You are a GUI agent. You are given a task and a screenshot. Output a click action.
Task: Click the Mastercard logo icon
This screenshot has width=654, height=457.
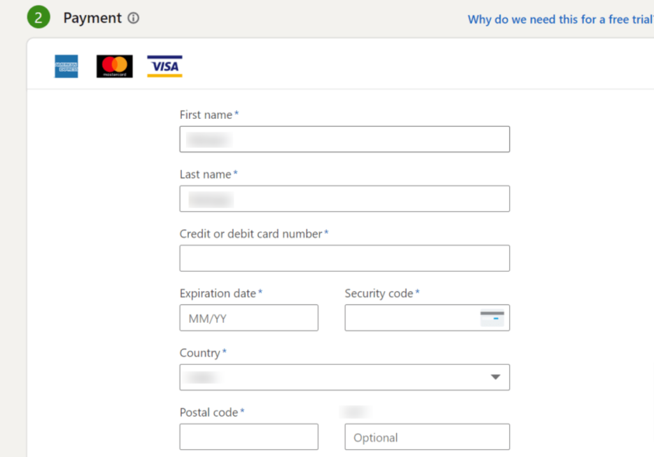(115, 66)
